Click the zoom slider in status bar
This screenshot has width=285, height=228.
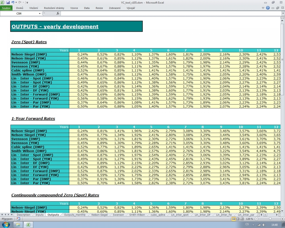point(270,219)
